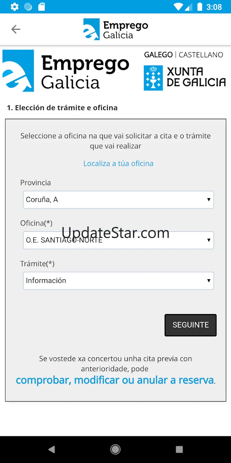Switch language to CASTELLANO
The width and height of the screenshot is (231, 463).
pyautogui.click(x=201, y=55)
